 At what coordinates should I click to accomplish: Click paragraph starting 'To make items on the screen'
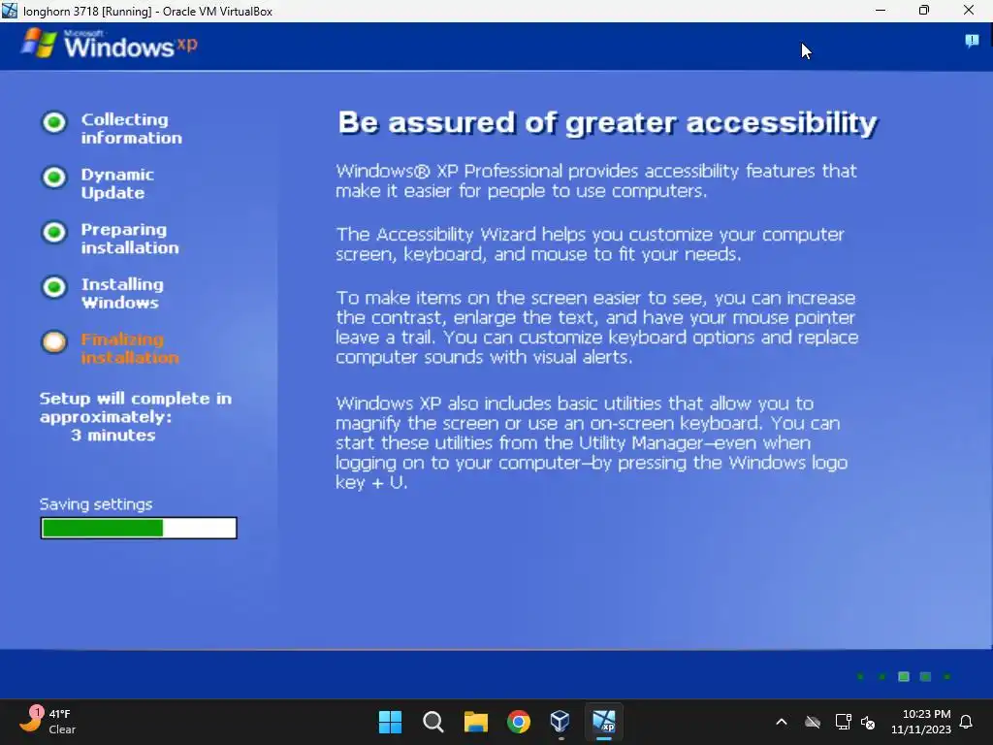click(596, 327)
